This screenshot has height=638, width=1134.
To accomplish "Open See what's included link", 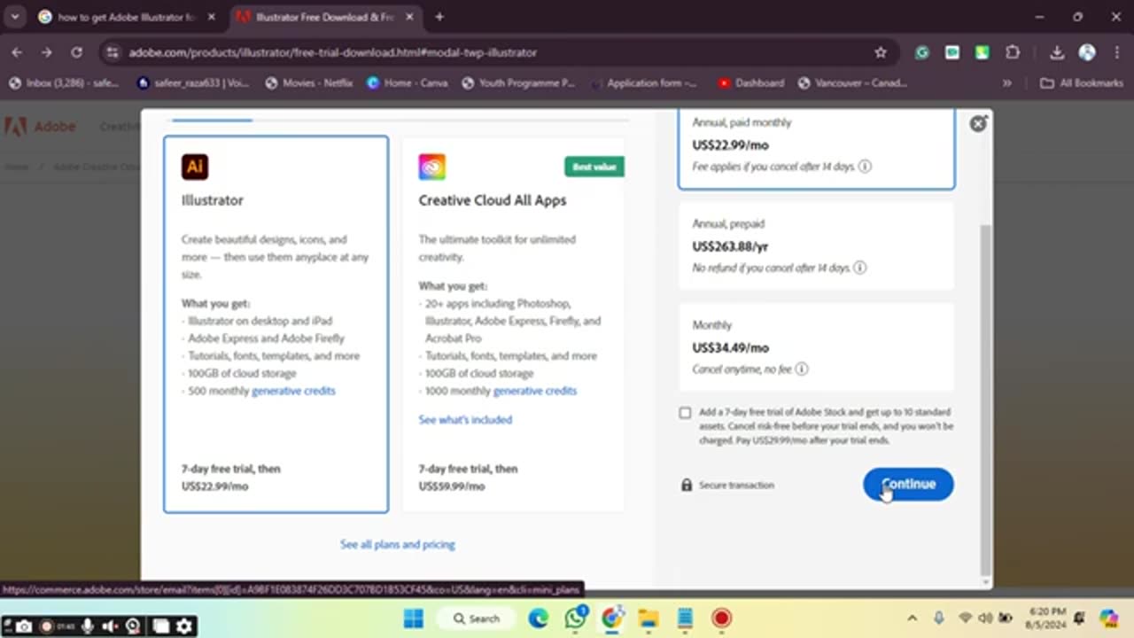I will coord(465,419).
